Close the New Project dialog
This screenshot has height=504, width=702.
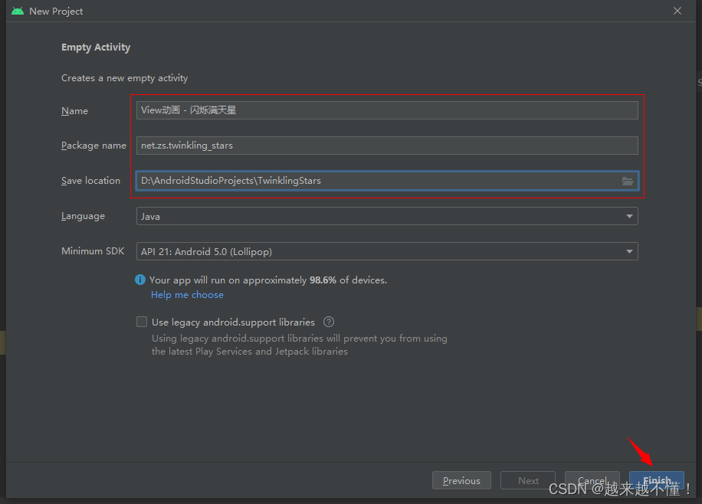coord(677,11)
